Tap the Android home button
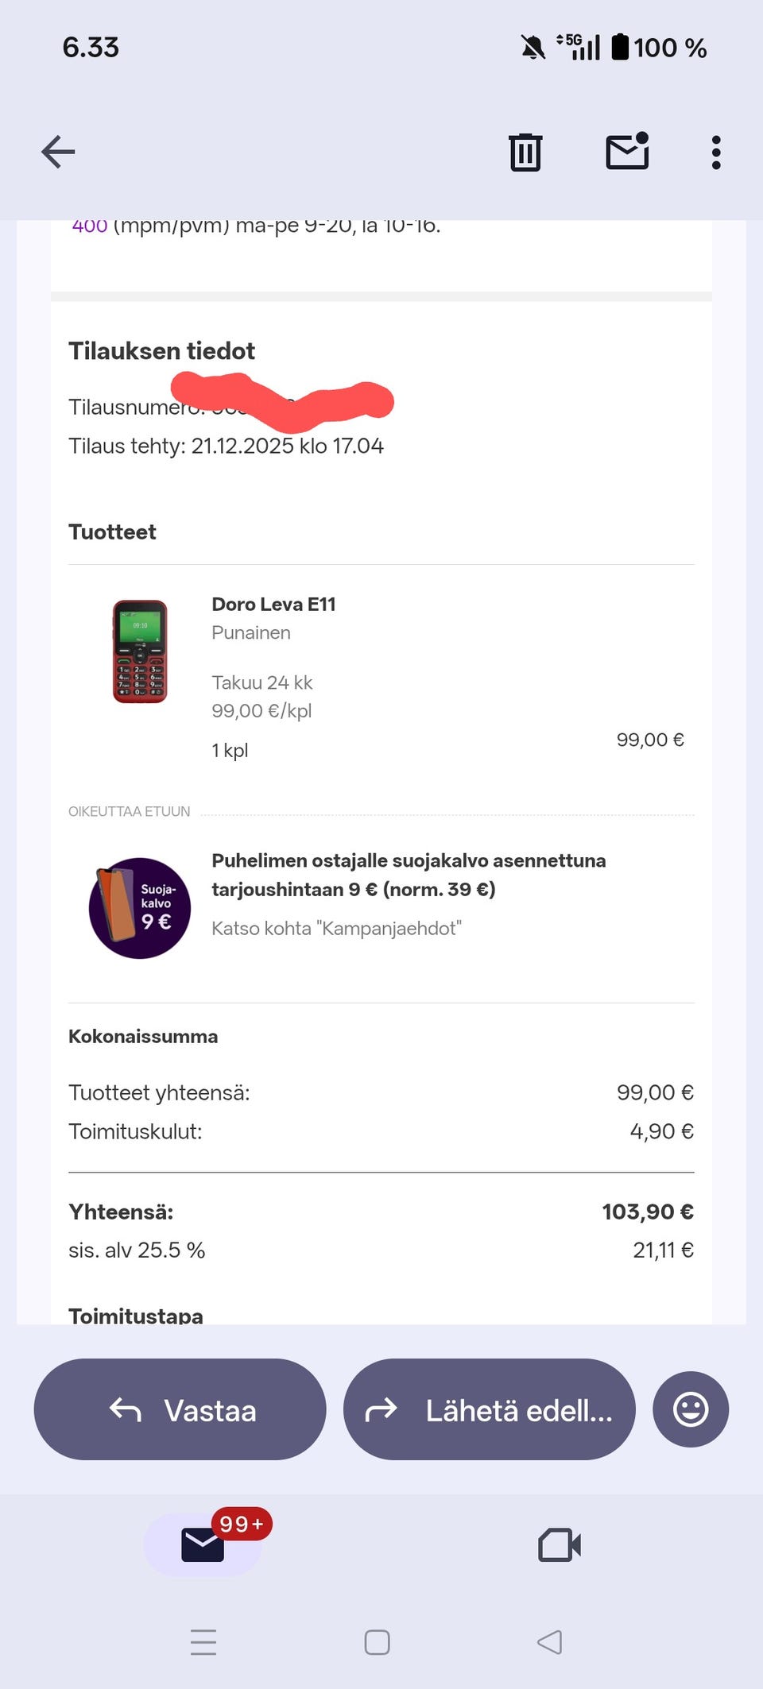 tap(377, 1642)
